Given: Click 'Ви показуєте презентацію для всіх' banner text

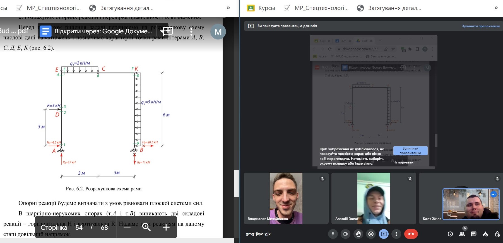Looking at the screenshot, I should click(x=287, y=26).
